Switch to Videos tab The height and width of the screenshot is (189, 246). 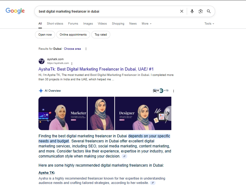pyautogui.click(x=102, y=24)
